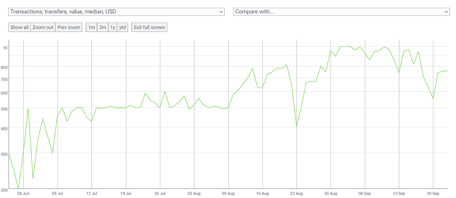Click the 19 Jul x-axis date label
The width and height of the screenshot is (456, 198).
126,194
